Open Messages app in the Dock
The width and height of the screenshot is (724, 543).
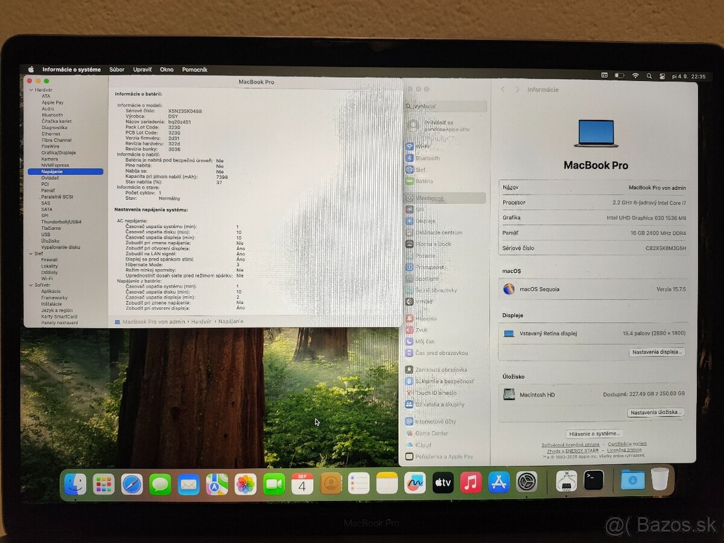pyautogui.click(x=160, y=484)
